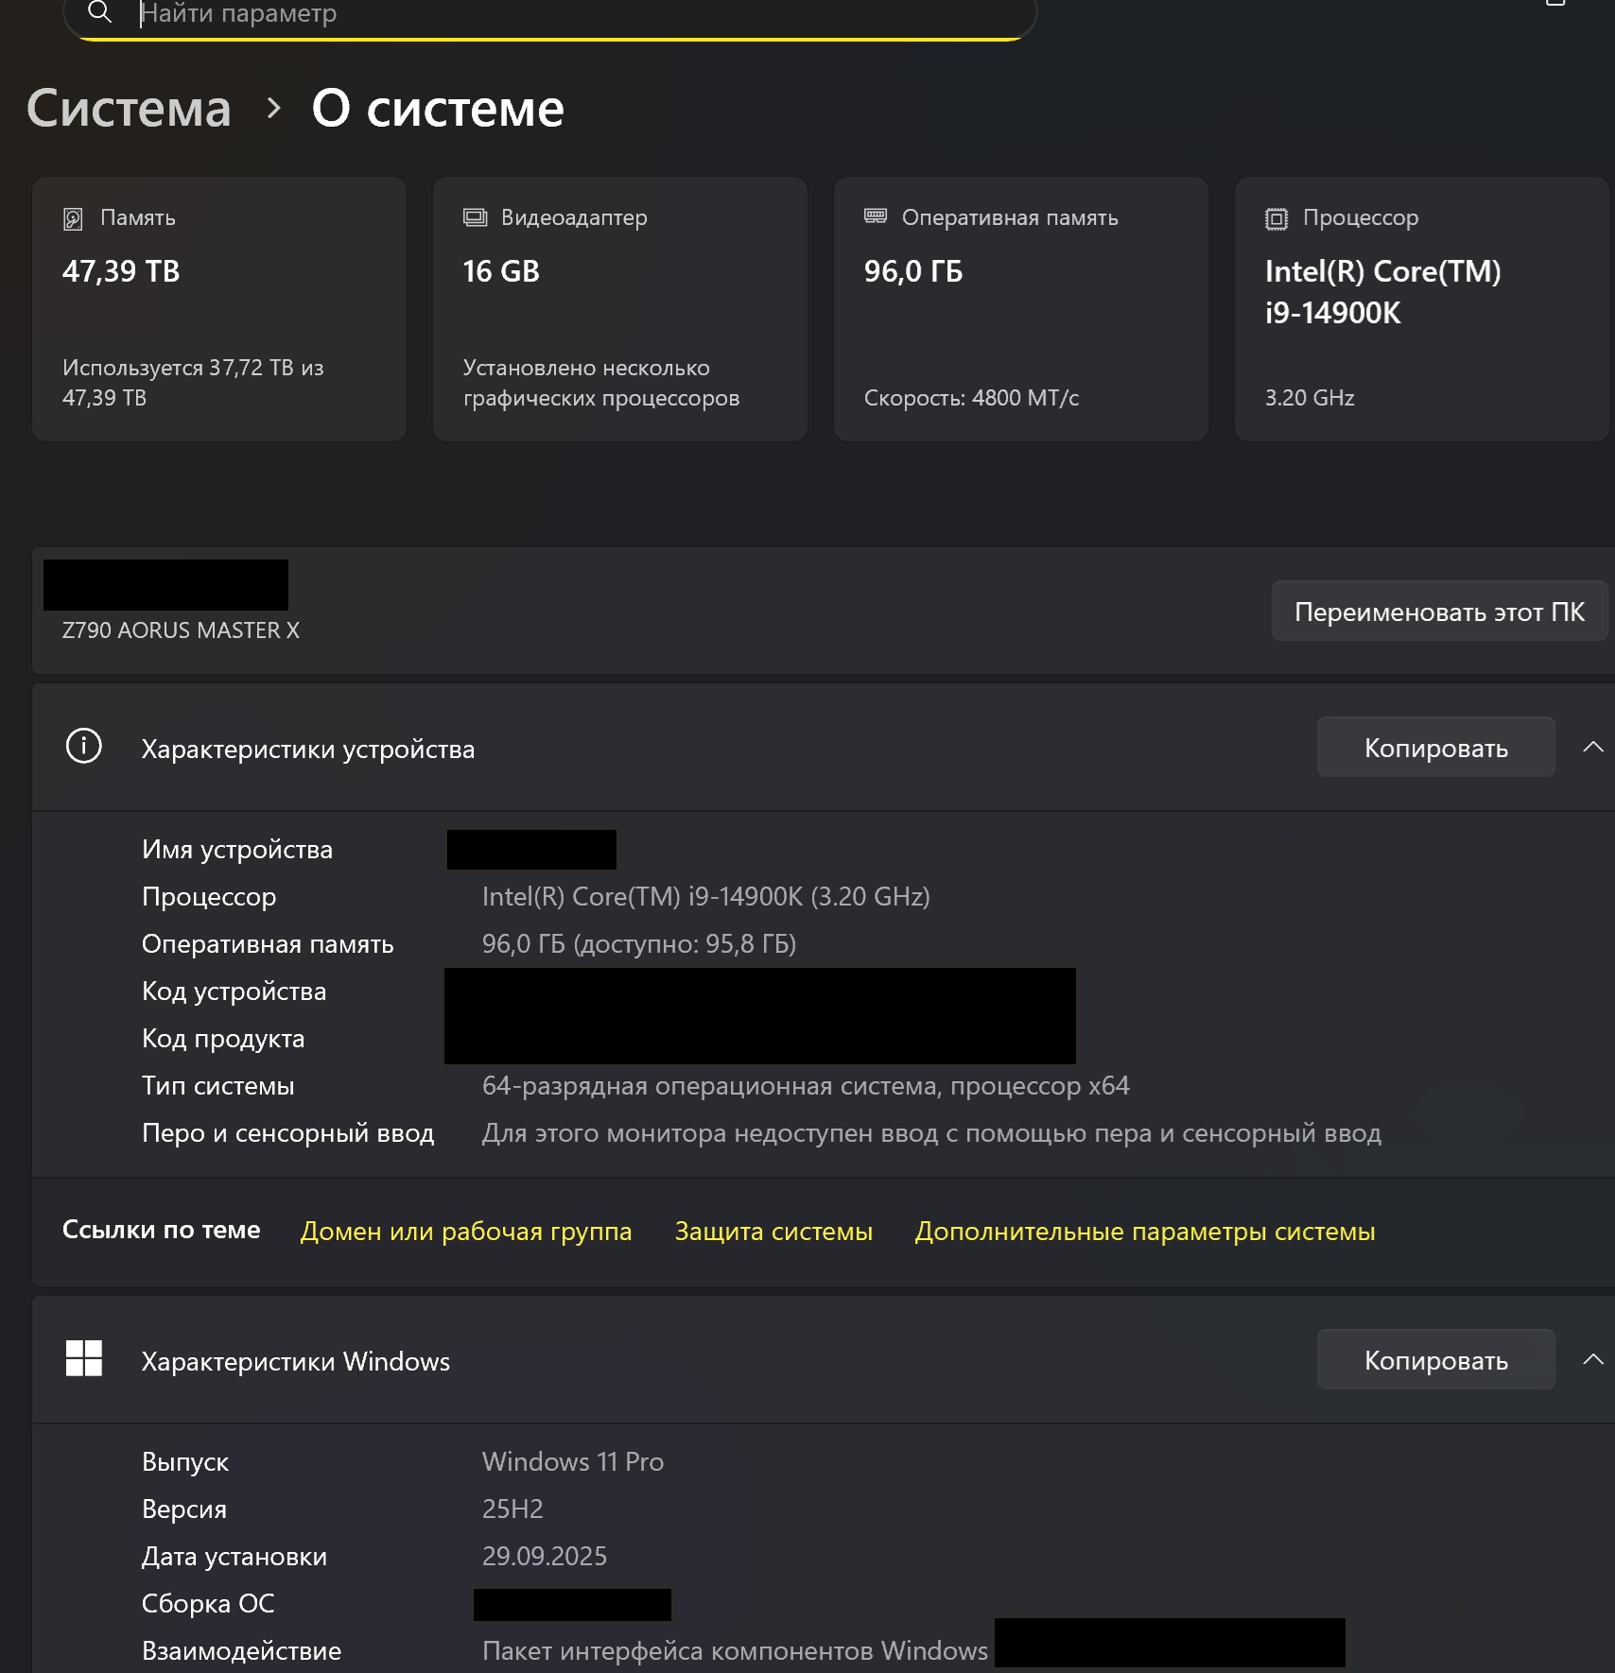Click the search magnifier icon
The image size is (1615, 1673).
99,12
